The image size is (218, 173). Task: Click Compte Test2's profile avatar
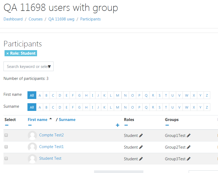[33, 135]
